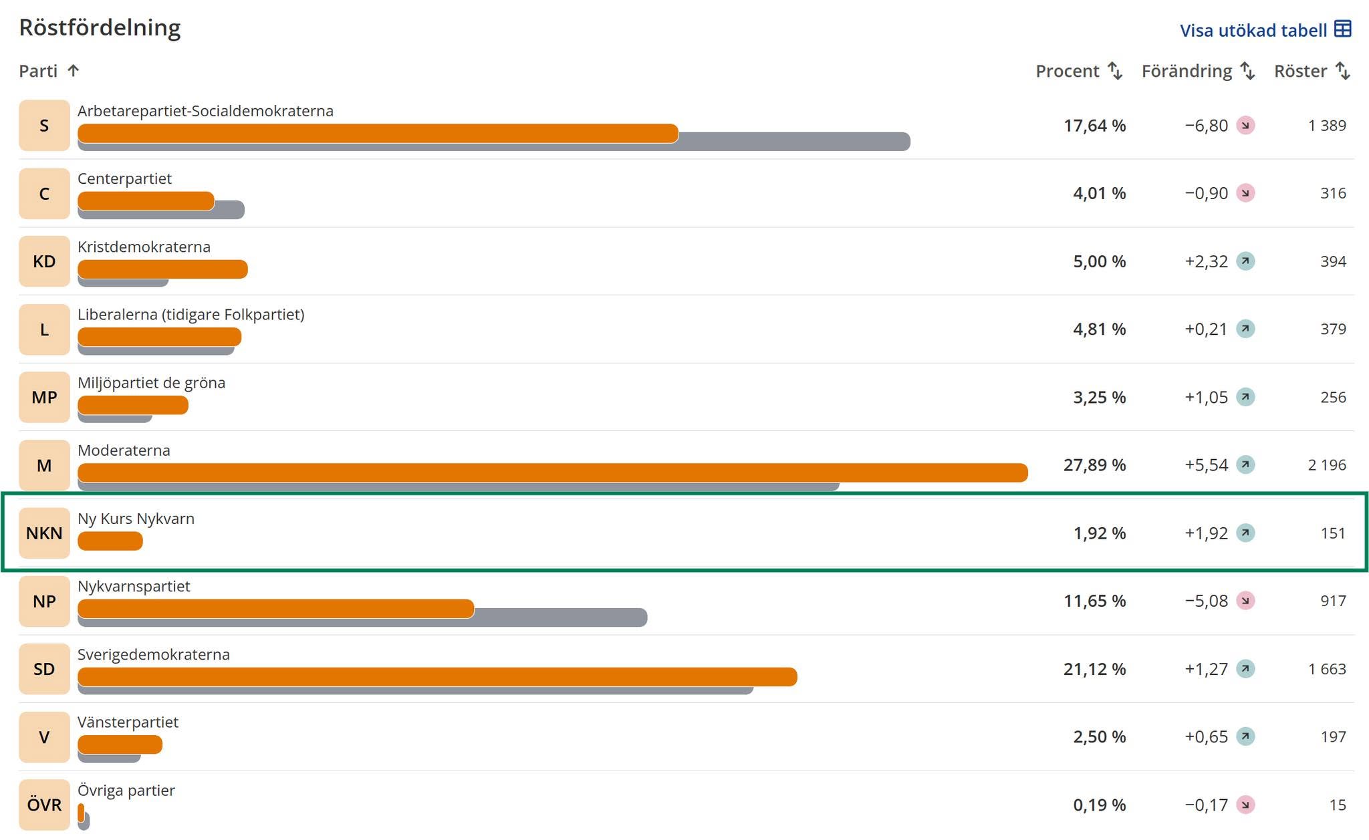Click the Miljöpartiet de gröna name
This screenshot has width=1369, height=840.
coord(151,383)
